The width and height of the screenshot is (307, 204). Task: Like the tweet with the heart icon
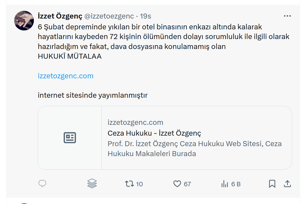pyautogui.click(x=177, y=184)
